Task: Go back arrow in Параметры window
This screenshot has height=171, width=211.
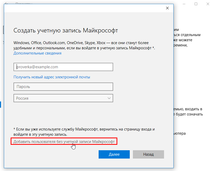Action: 6,3
